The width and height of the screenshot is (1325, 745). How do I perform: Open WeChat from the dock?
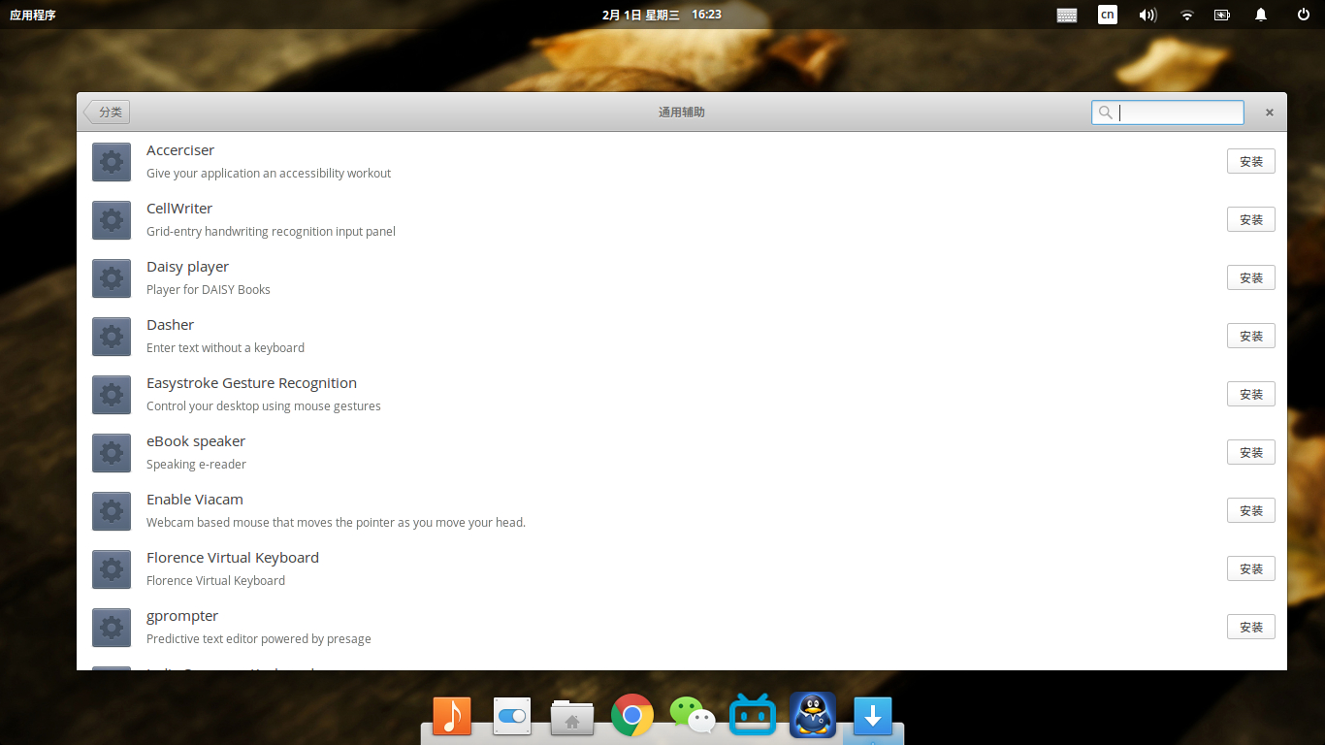point(693,716)
